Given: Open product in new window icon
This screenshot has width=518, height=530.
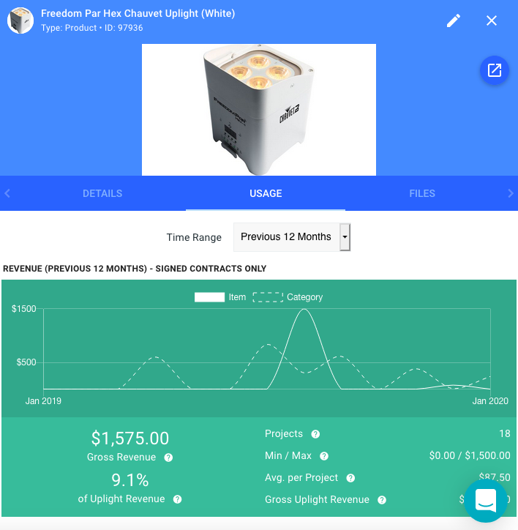Looking at the screenshot, I should pyautogui.click(x=495, y=70).
